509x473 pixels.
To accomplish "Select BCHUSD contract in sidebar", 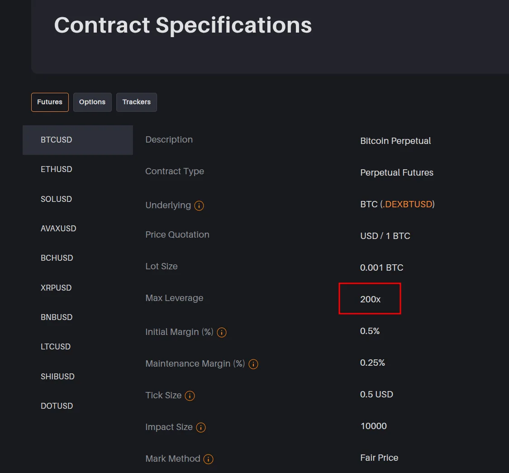I will pos(57,258).
